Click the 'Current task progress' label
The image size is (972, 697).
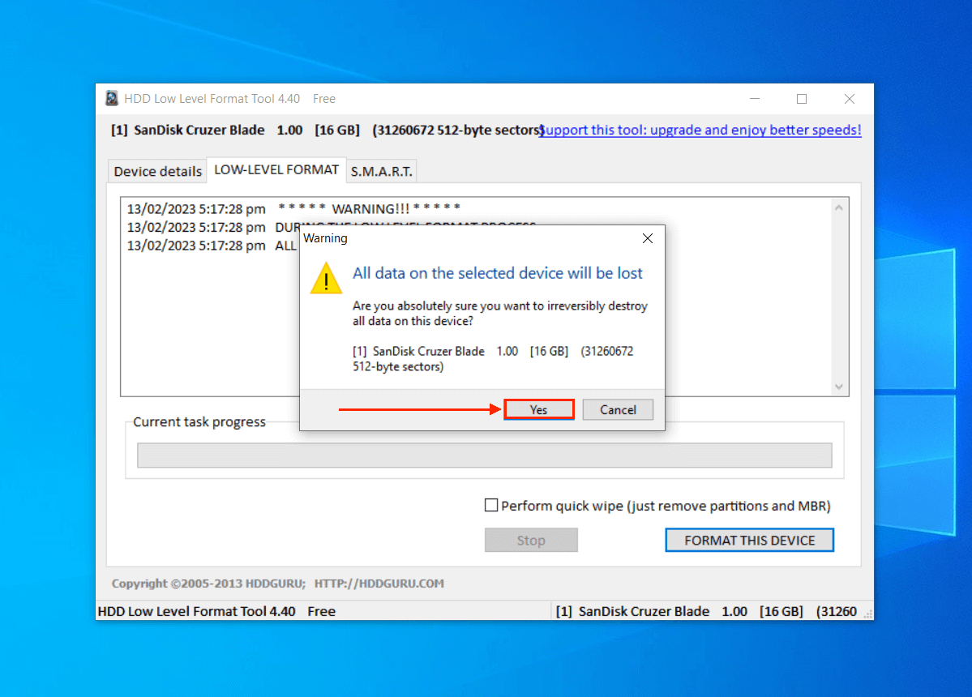199,422
